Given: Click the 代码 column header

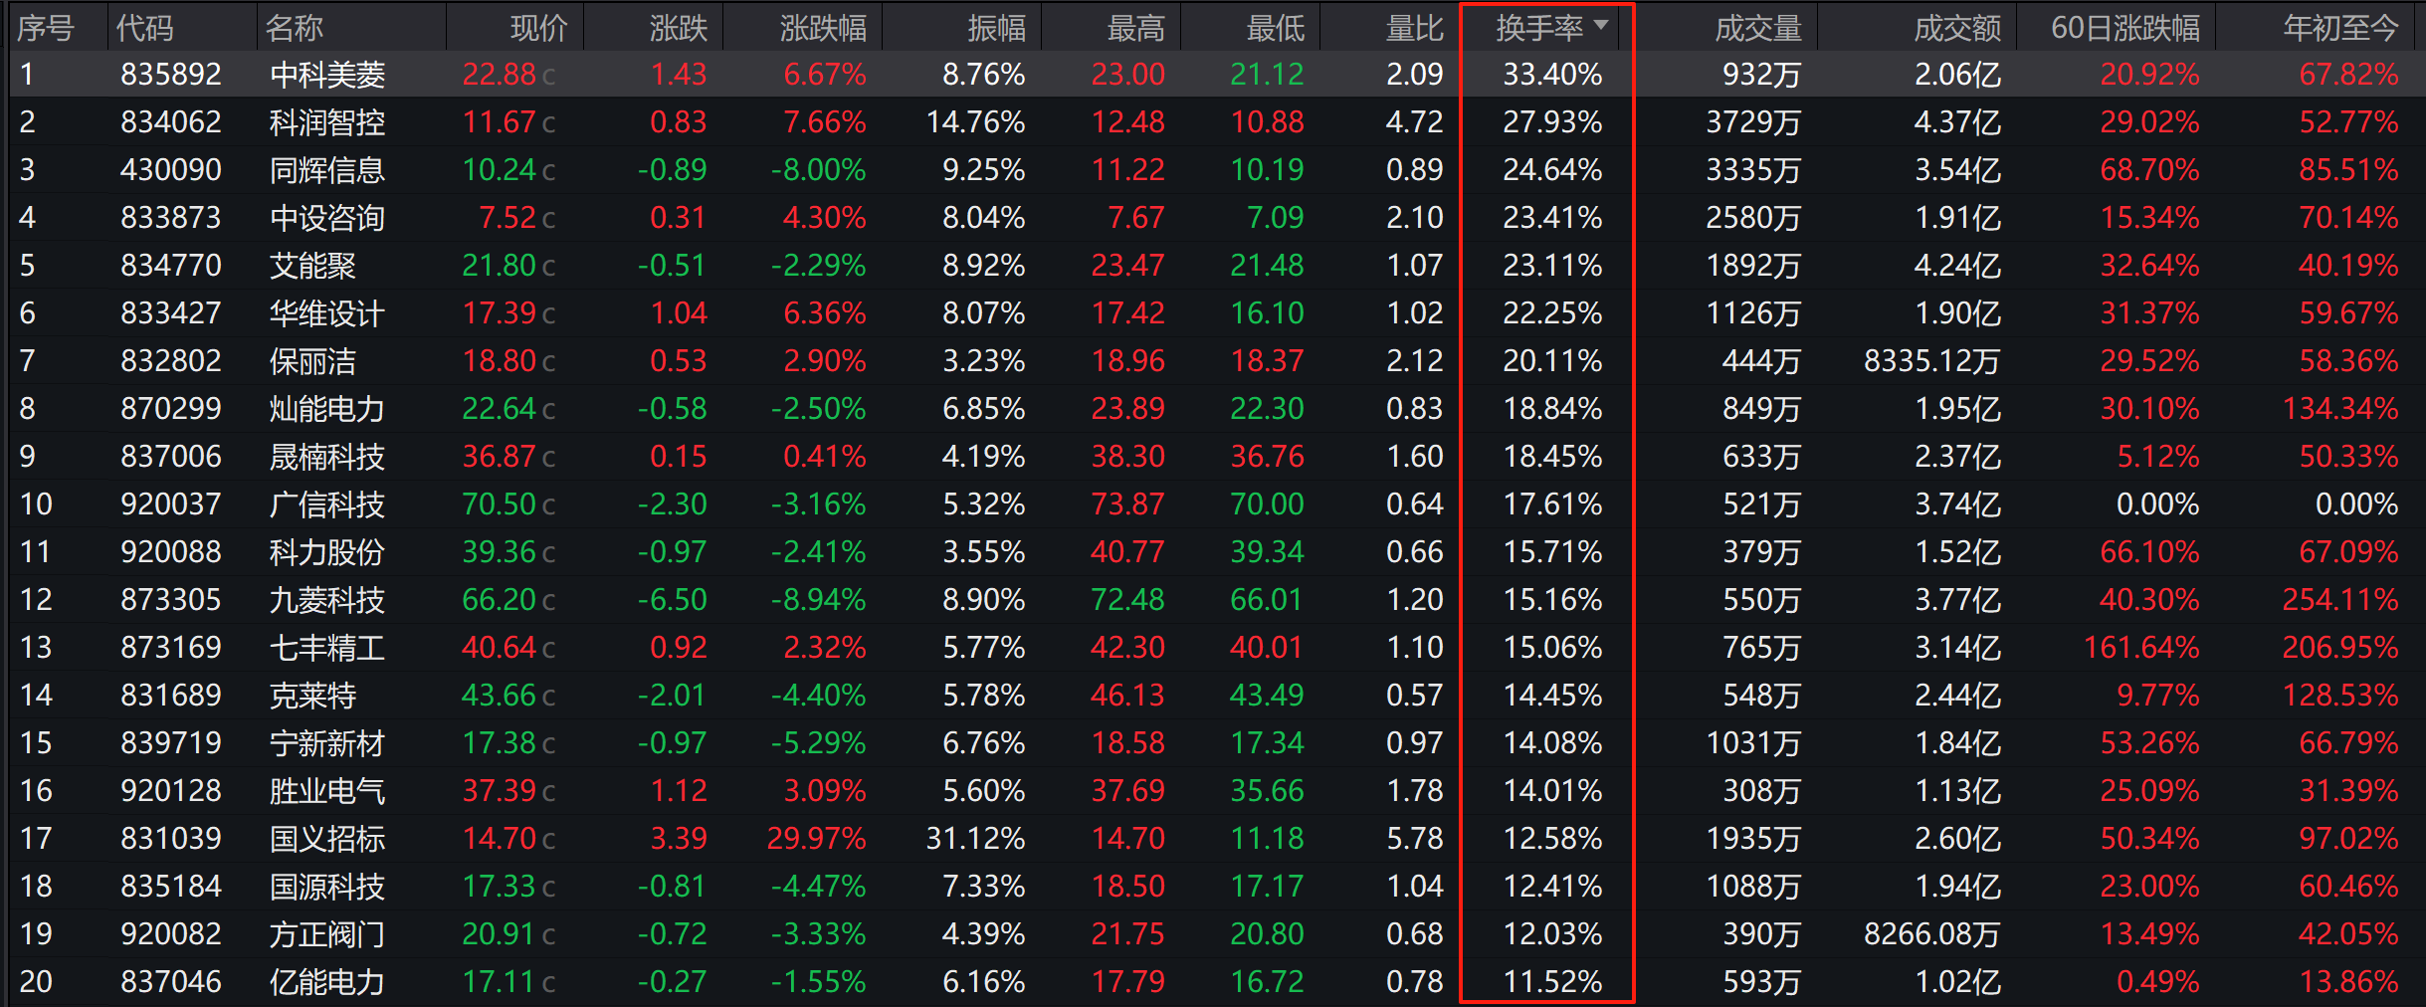Looking at the screenshot, I should point(144,28).
